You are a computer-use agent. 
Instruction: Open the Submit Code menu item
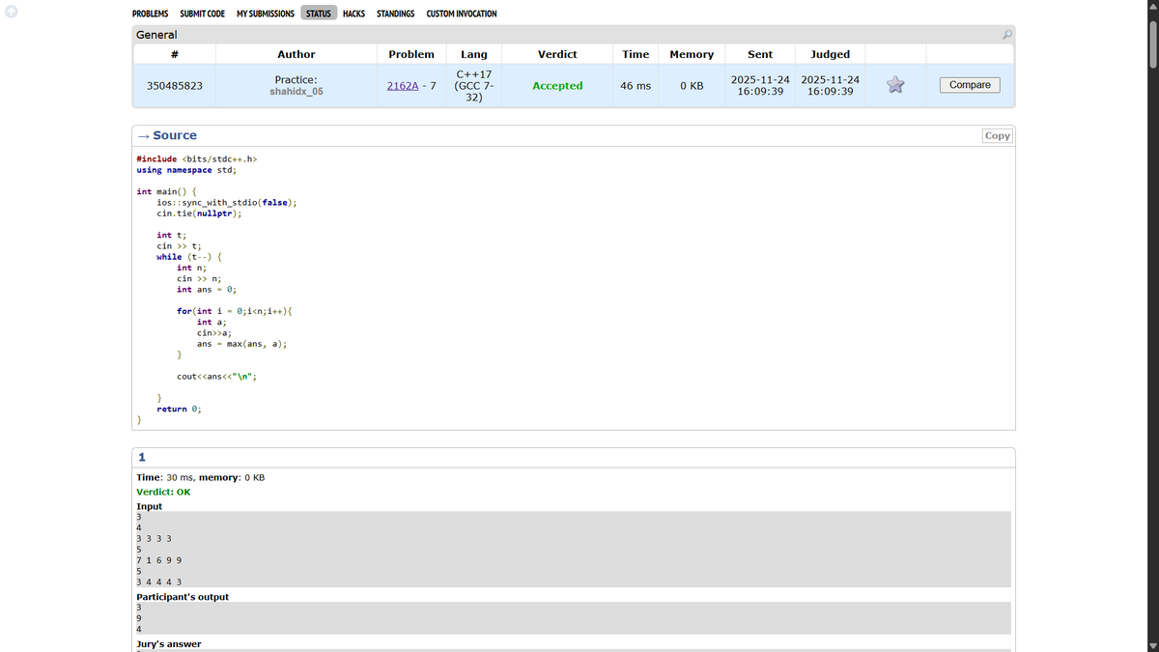[203, 14]
